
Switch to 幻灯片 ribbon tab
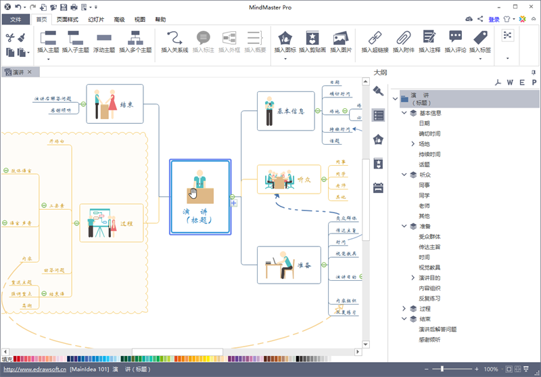[96, 20]
